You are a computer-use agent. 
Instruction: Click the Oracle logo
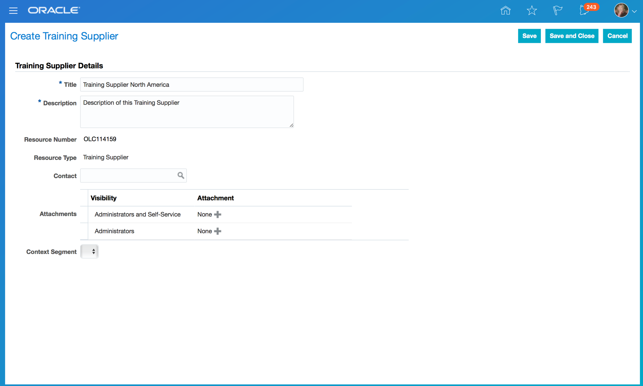tap(54, 10)
